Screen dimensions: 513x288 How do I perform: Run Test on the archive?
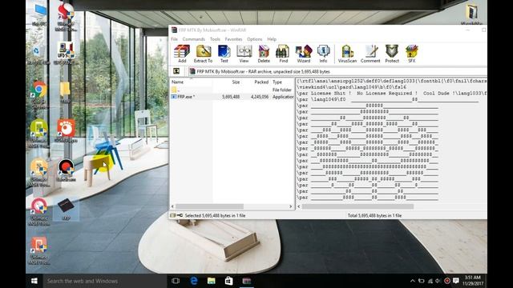(224, 54)
